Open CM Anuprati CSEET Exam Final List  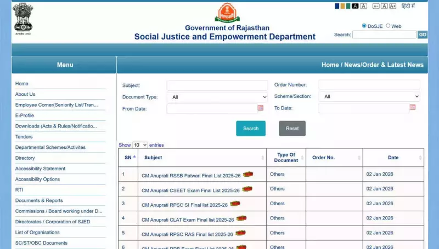pyautogui.click(x=190, y=190)
